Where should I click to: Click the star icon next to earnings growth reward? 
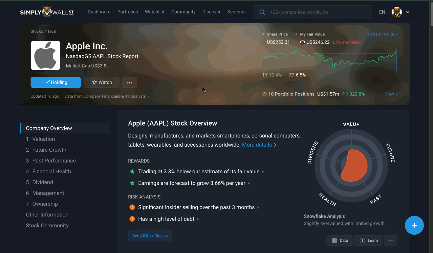(x=132, y=183)
